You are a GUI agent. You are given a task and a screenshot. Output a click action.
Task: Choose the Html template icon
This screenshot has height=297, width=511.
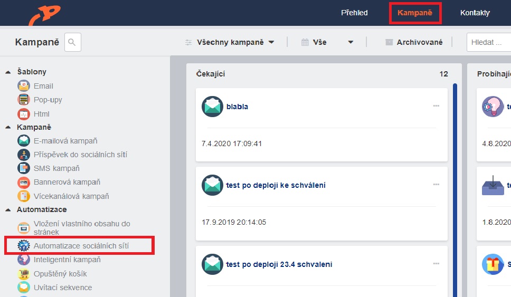23,114
